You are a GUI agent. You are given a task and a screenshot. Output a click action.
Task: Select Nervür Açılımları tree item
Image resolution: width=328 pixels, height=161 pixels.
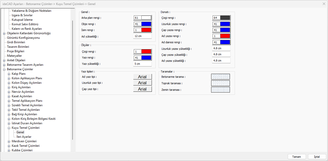(23, 92)
